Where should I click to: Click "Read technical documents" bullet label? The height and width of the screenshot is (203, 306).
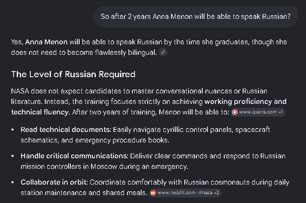point(66,130)
